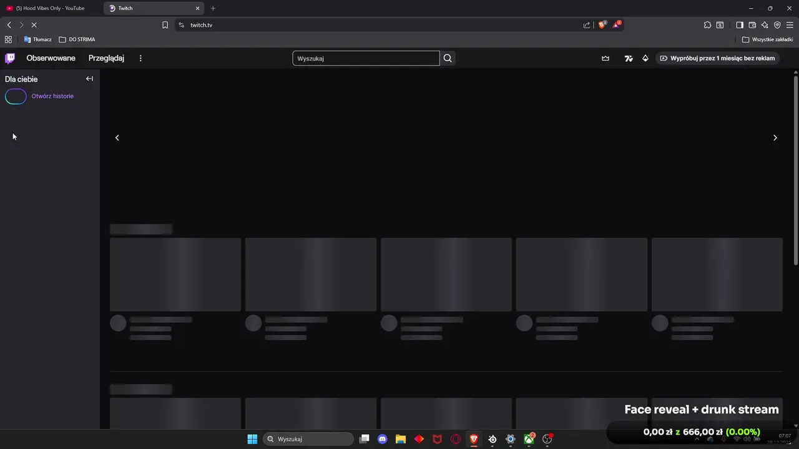Open the Windows Start menu
799x449 pixels.
point(252,439)
